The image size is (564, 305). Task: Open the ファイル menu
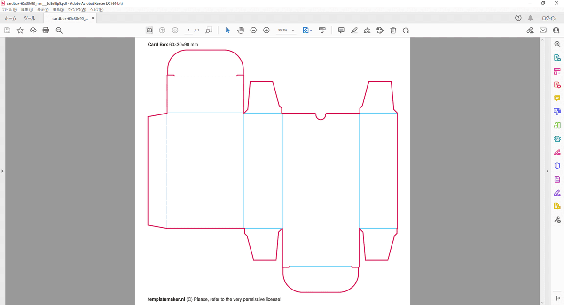(9, 9)
